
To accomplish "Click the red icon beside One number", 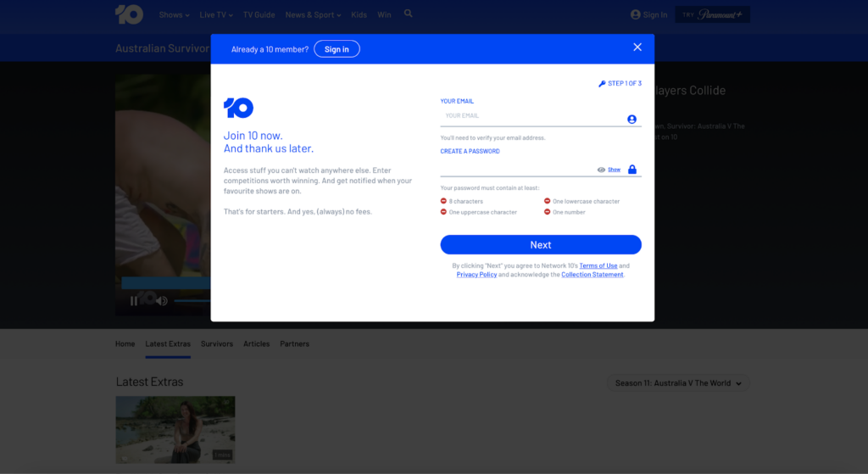I will click(547, 212).
